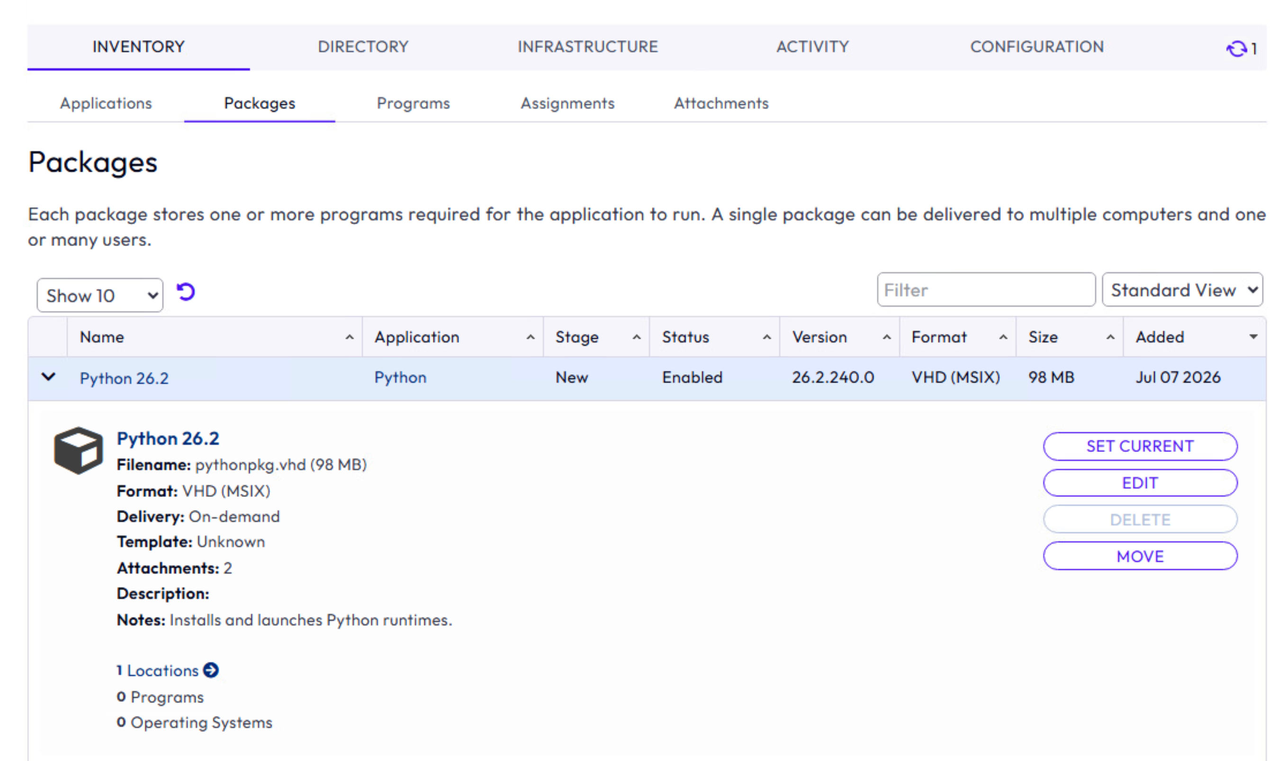
Task: Open the Assignments sub-tab
Action: [x=567, y=103]
